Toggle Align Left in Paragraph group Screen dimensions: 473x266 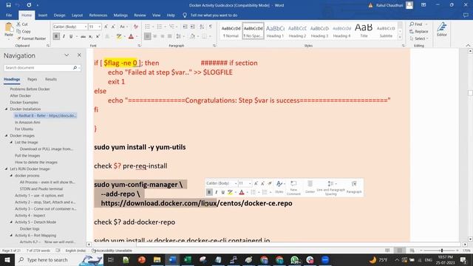[147, 36]
